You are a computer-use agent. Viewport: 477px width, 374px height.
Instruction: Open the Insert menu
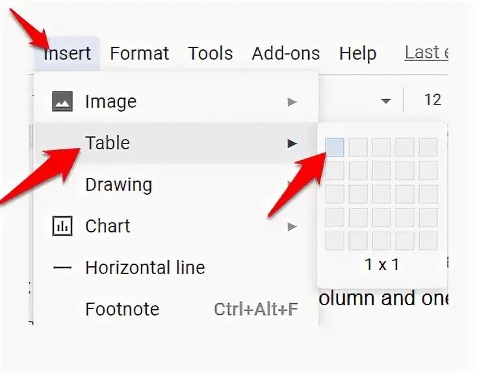(x=68, y=53)
